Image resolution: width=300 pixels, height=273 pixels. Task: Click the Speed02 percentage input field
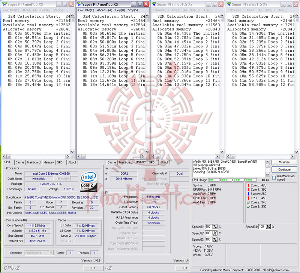click(x=209, y=233)
